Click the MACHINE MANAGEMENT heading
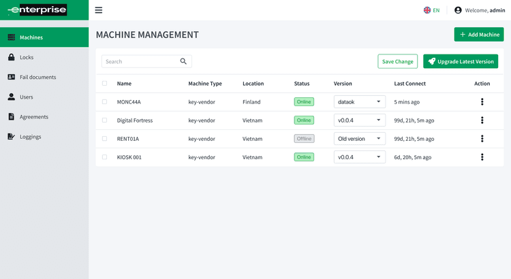 147,35
